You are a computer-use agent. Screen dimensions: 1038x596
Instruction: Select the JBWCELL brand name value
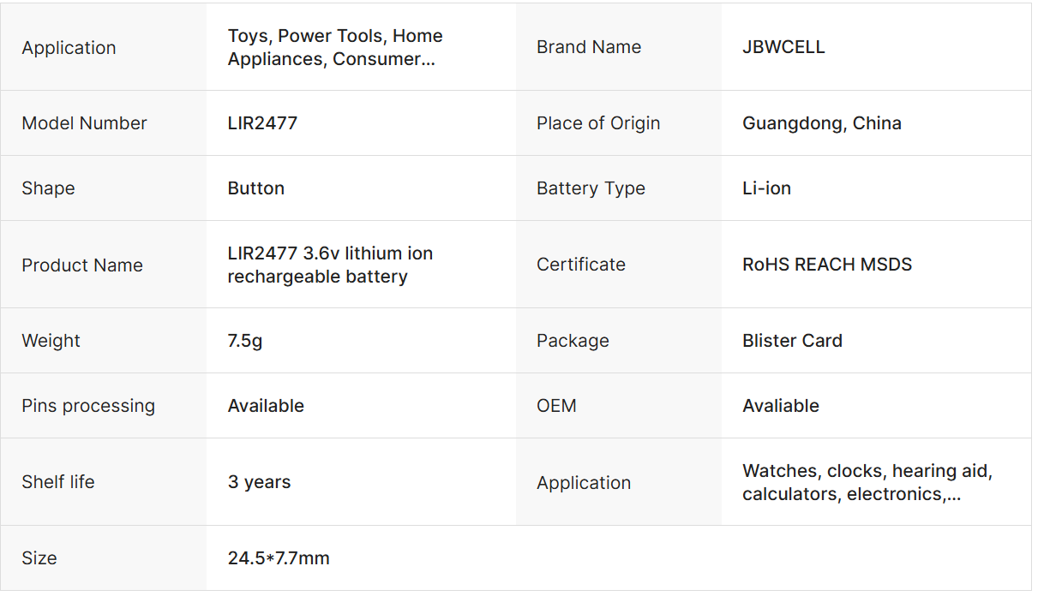tap(783, 48)
